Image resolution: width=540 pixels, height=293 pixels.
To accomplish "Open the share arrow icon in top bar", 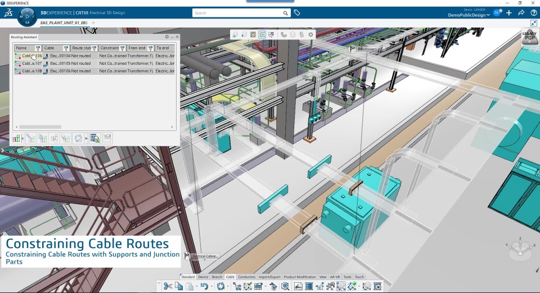I will tap(521, 13).
